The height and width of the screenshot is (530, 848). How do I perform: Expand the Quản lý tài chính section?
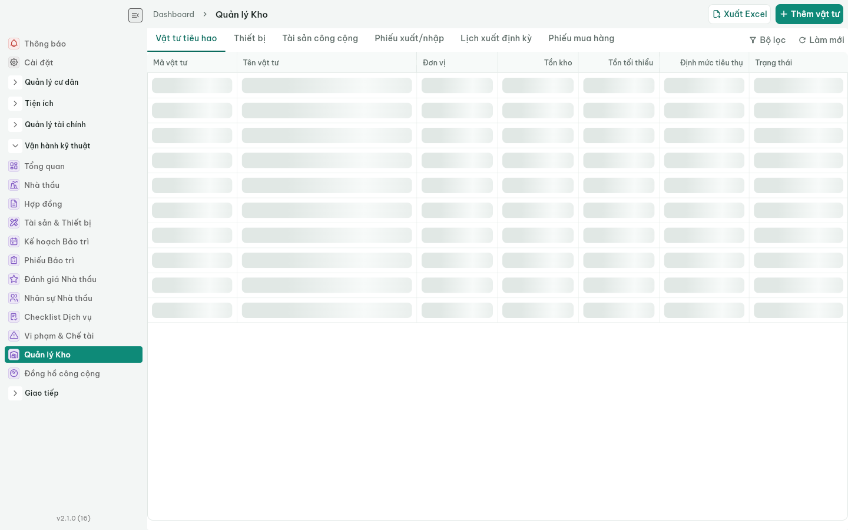click(15, 125)
